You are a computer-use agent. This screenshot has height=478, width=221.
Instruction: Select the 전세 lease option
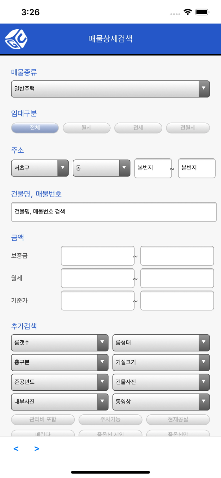138,128
